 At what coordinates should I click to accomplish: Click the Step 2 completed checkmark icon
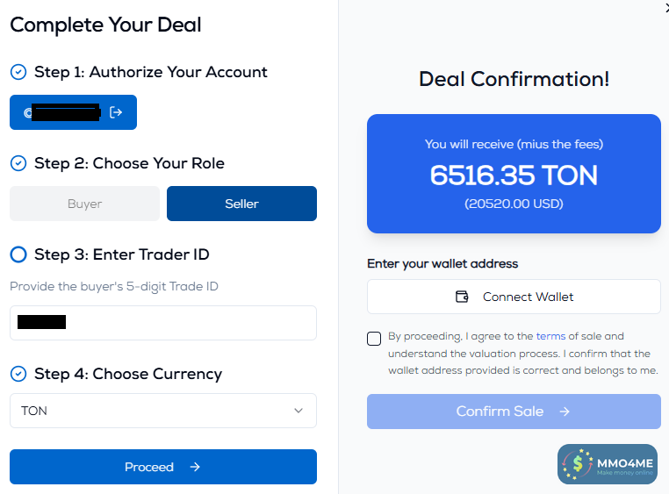tap(18, 163)
